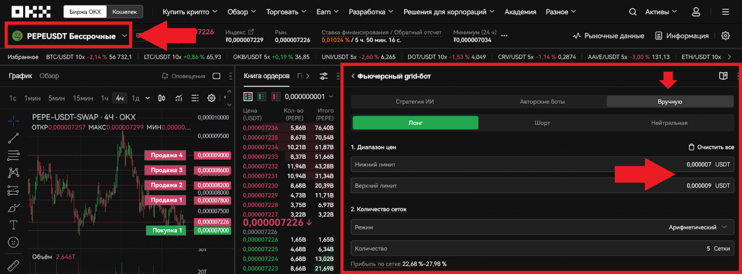Expand the PEPEUSDT pair selector dropdown
Viewport: 742px width, 274px height.
tap(125, 36)
